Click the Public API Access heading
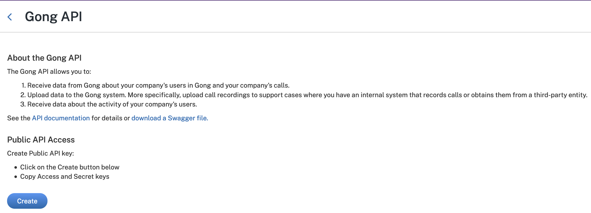This screenshot has height=213, width=591. 41,140
